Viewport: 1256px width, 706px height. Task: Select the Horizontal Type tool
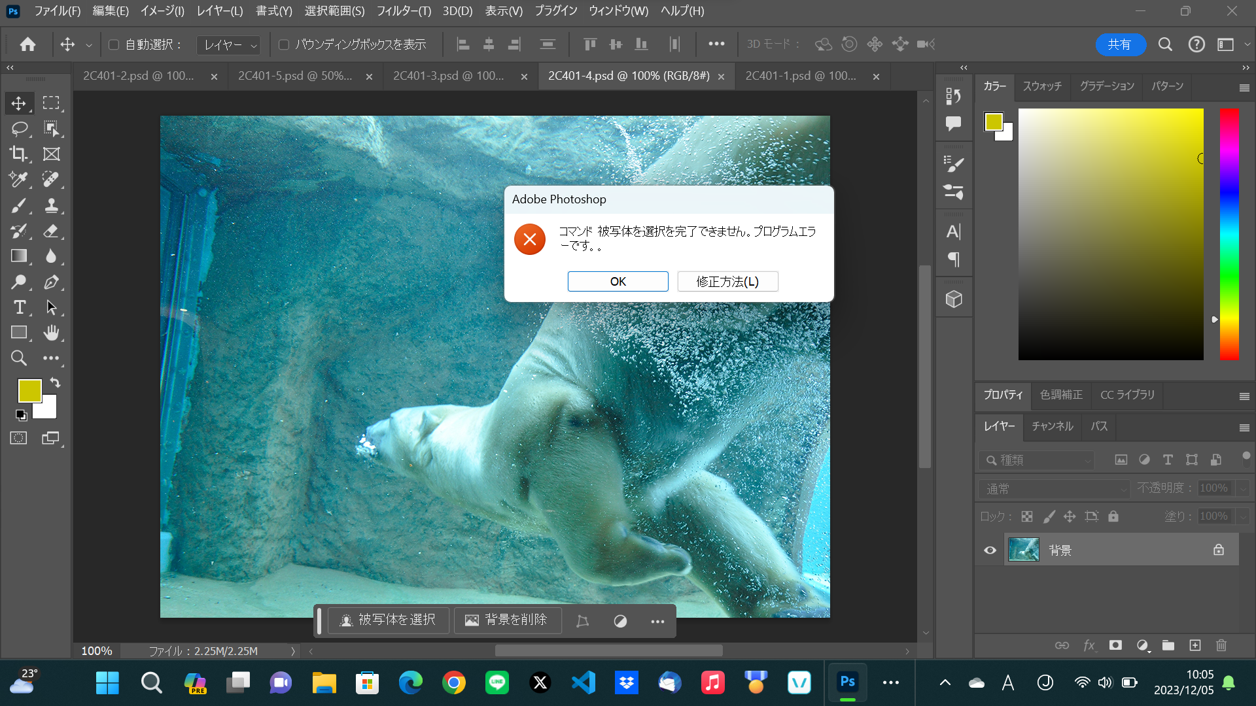pos(19,307)
